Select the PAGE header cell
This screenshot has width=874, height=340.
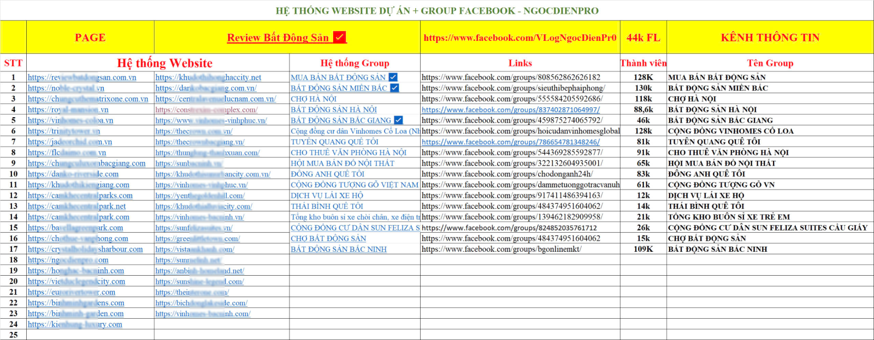tap(90, 38)
